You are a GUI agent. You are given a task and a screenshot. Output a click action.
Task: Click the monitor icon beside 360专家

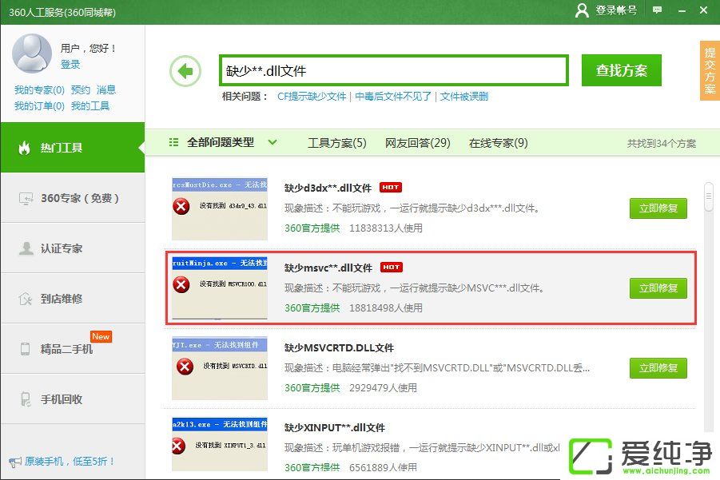(x=26, y=198)
